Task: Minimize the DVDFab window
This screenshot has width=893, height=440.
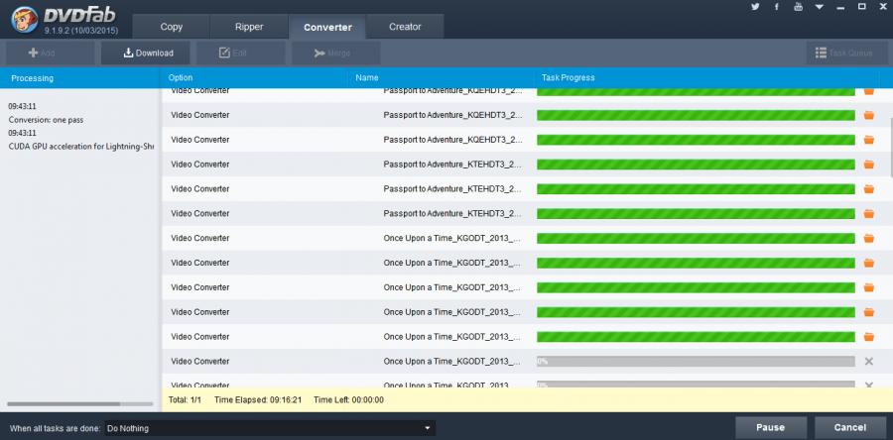Action: 840,7
